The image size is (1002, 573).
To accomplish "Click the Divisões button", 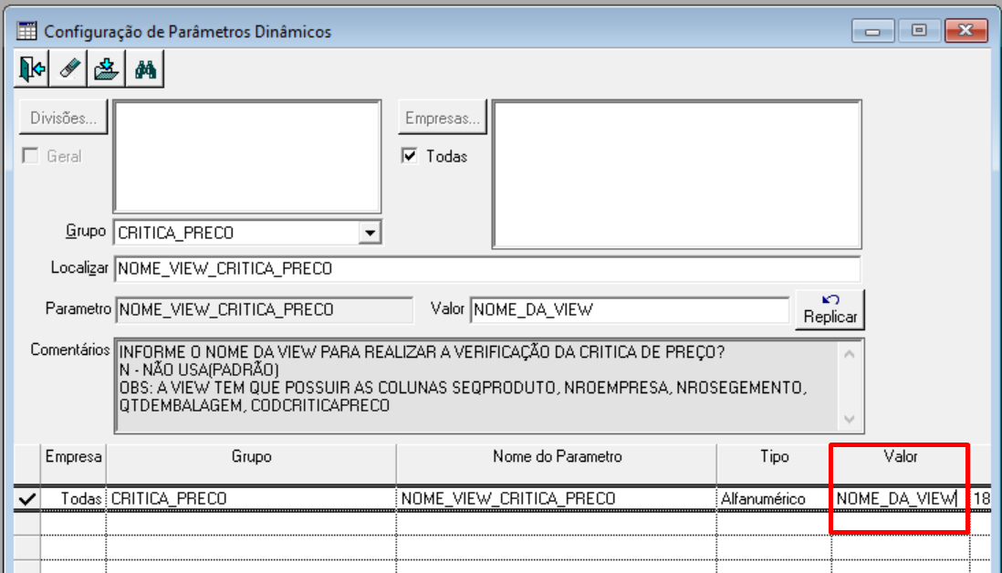I will pyautogui.click(x=63, y=118).
